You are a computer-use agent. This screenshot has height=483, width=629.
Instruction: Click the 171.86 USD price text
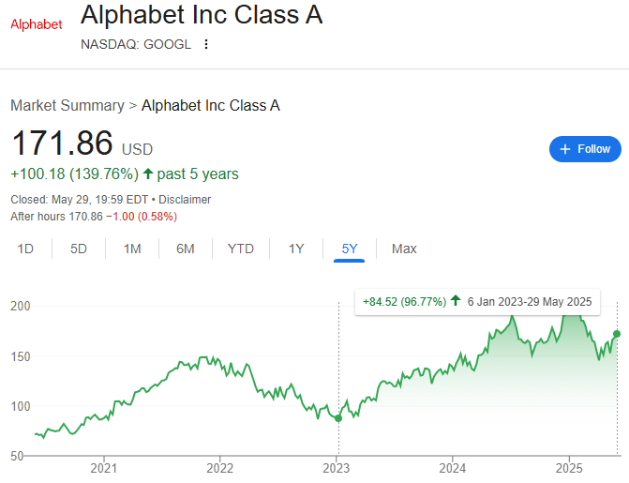[x=82, y=145]
